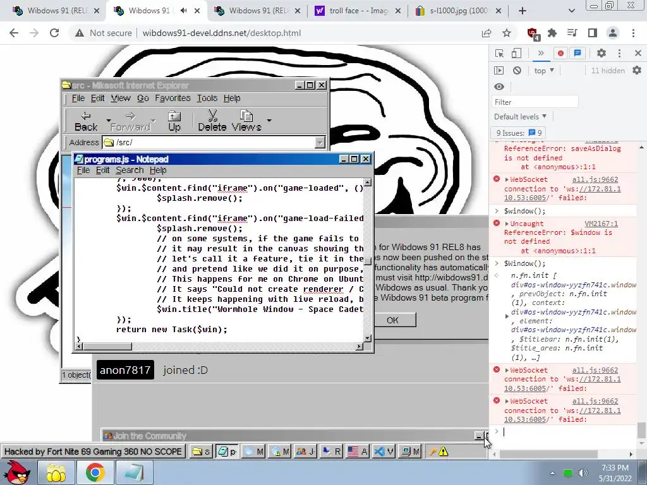Screen dimensions: 647x485
Task: Open the Chrome tab search chevron
Action: click(x=571, y=11)
